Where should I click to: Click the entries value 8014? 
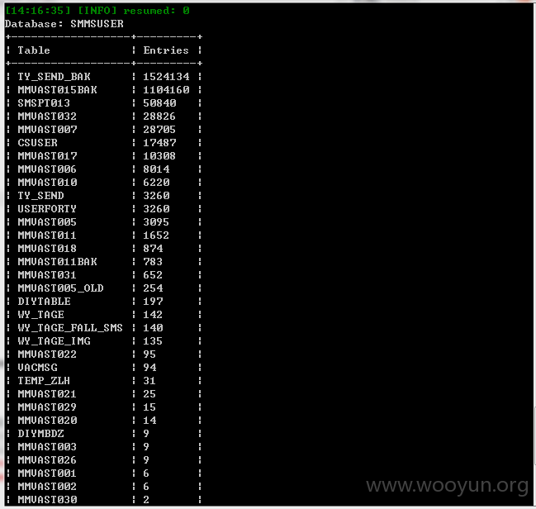[x=156, y=169]
